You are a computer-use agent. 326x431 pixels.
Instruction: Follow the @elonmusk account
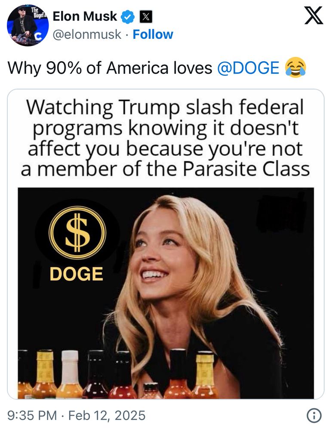point(153,34)
